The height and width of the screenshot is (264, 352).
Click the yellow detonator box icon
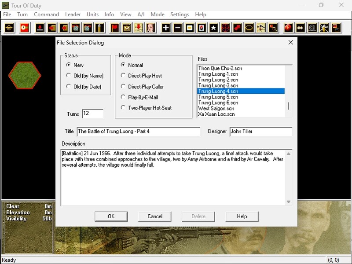pyautogui.click(x=127, y=28)
